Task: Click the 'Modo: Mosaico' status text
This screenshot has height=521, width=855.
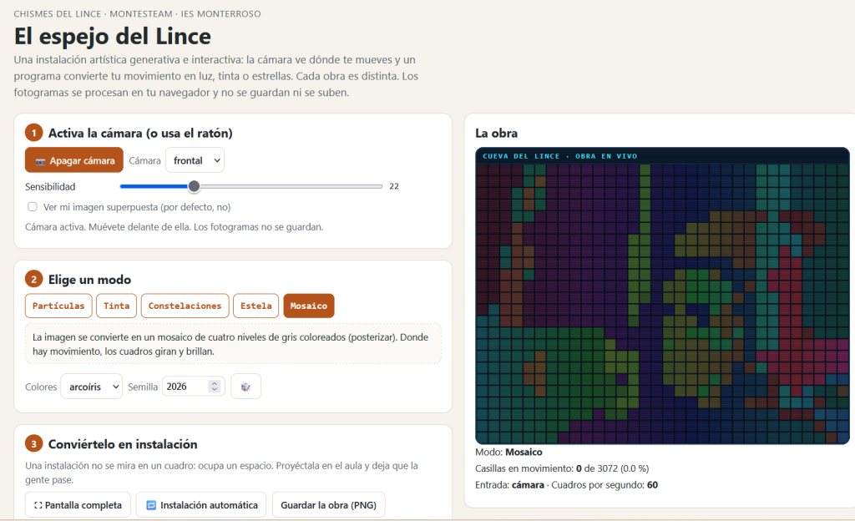Action: tap(508, 452)
